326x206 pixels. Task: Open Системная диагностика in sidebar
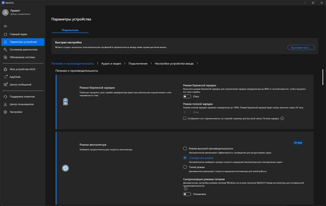(x=23, y=50)
